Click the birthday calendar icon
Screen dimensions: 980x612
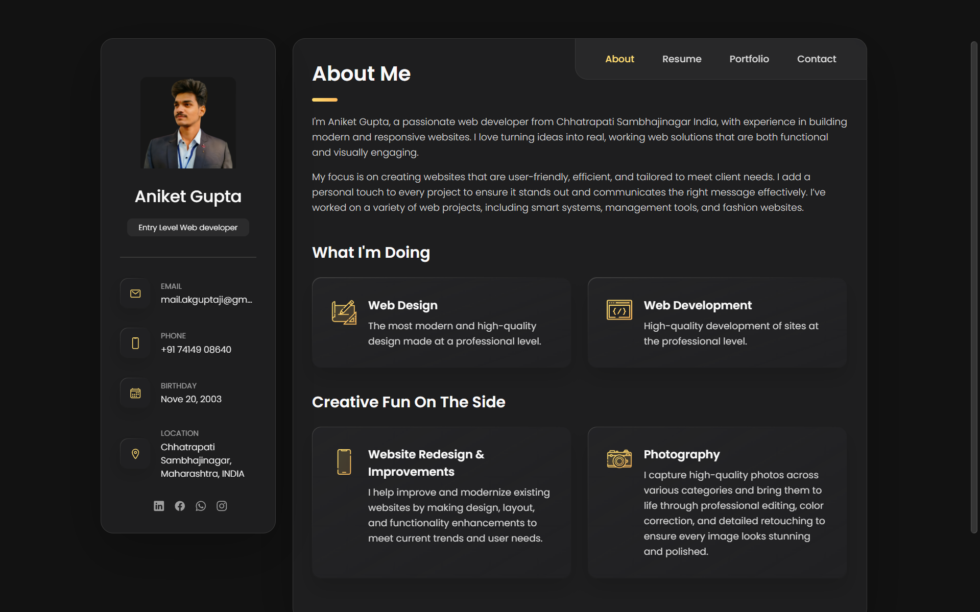[x=135, y=393]
